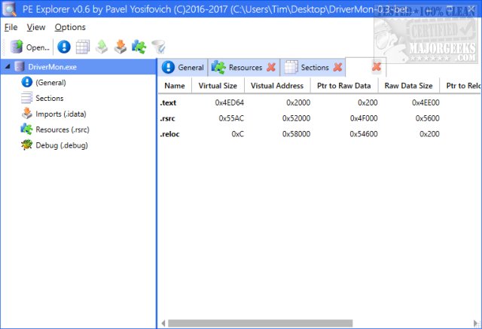Sort by Name column header
Viewport: 482px width, 329px height.
click(x=175, y=86)
